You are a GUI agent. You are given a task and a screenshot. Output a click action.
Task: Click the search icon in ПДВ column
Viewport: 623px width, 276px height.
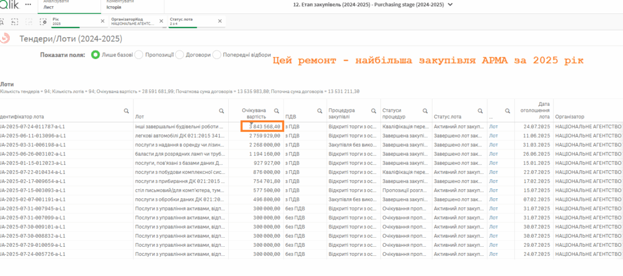point(319,111)
